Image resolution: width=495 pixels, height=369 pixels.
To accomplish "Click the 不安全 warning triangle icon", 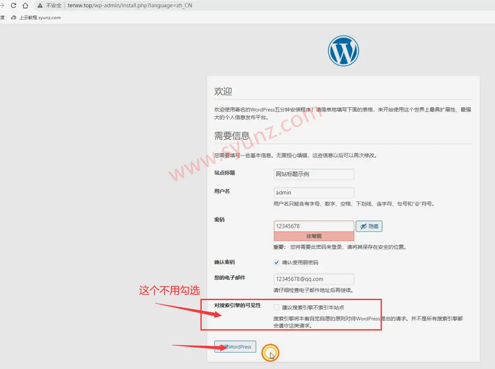I will coord(39,5).
